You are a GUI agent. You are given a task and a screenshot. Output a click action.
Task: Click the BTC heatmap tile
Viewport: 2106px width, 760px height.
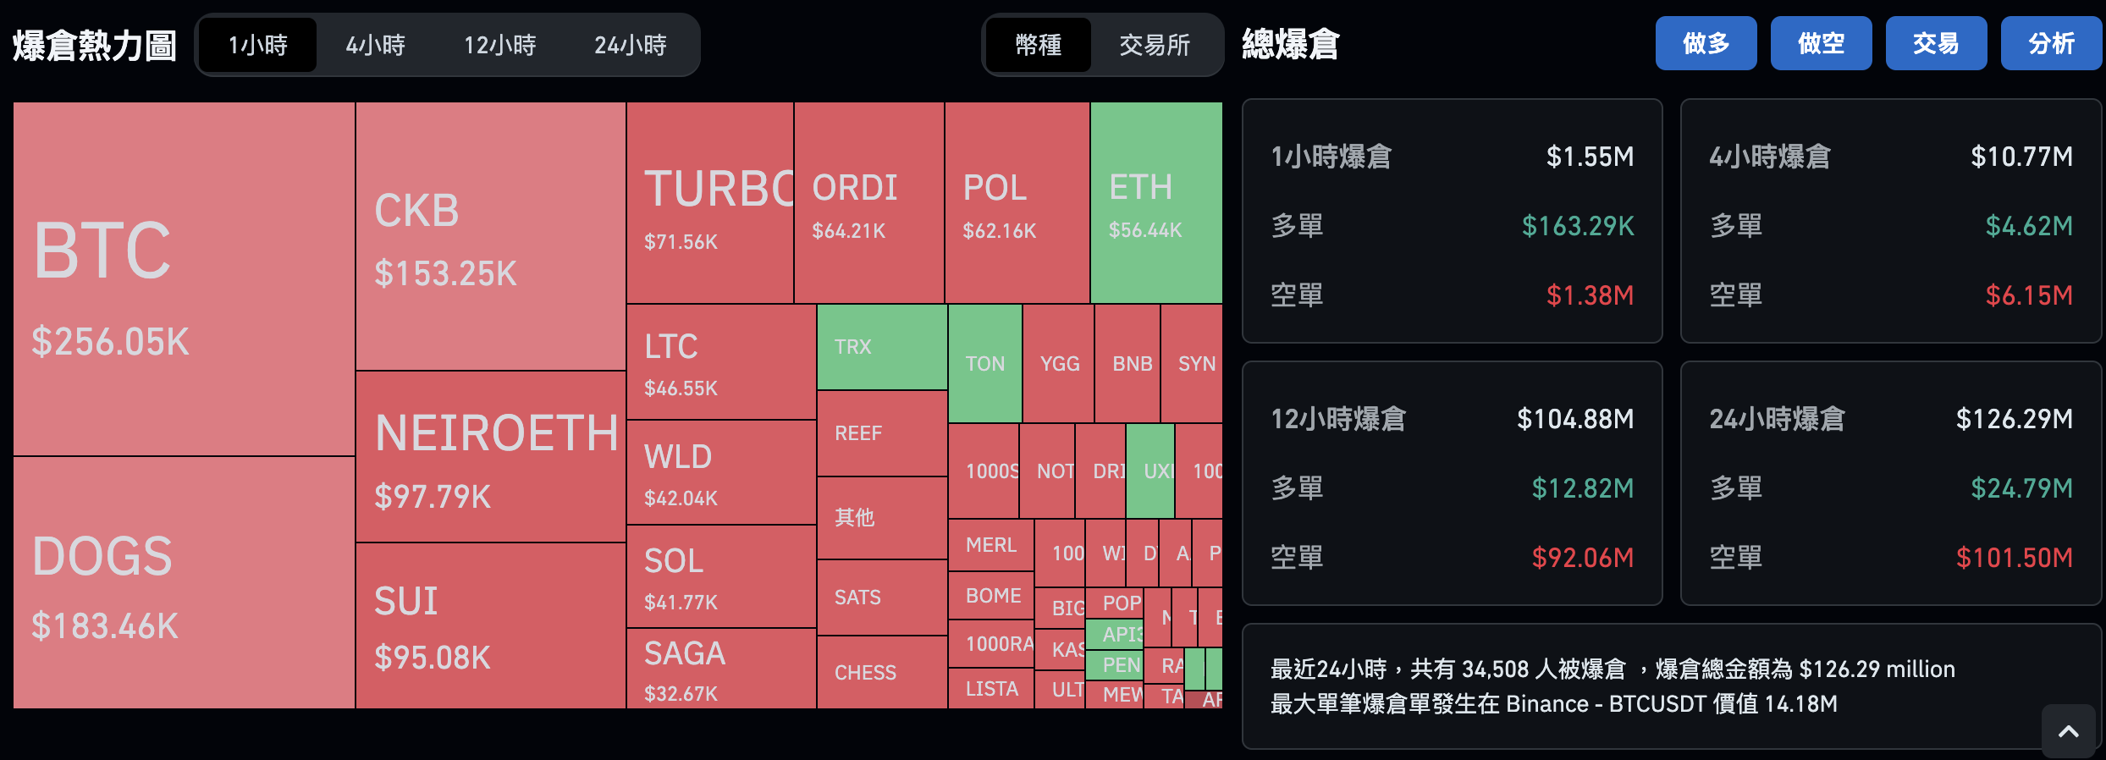184,278
